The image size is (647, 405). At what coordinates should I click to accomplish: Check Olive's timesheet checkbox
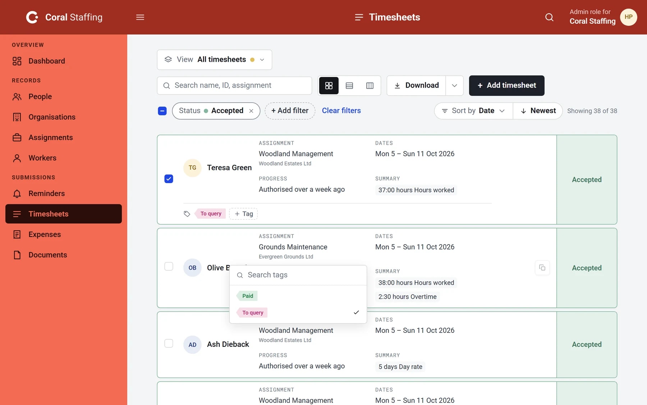[169, 266]
